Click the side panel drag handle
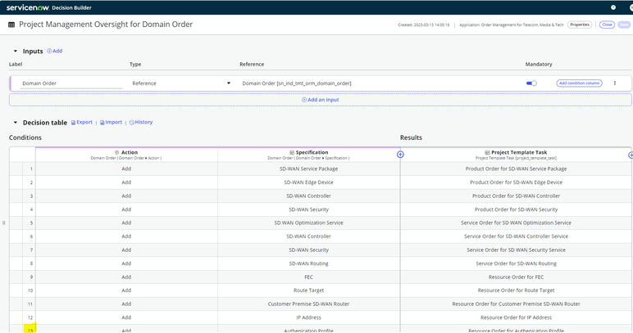 [x=3, y=223]
